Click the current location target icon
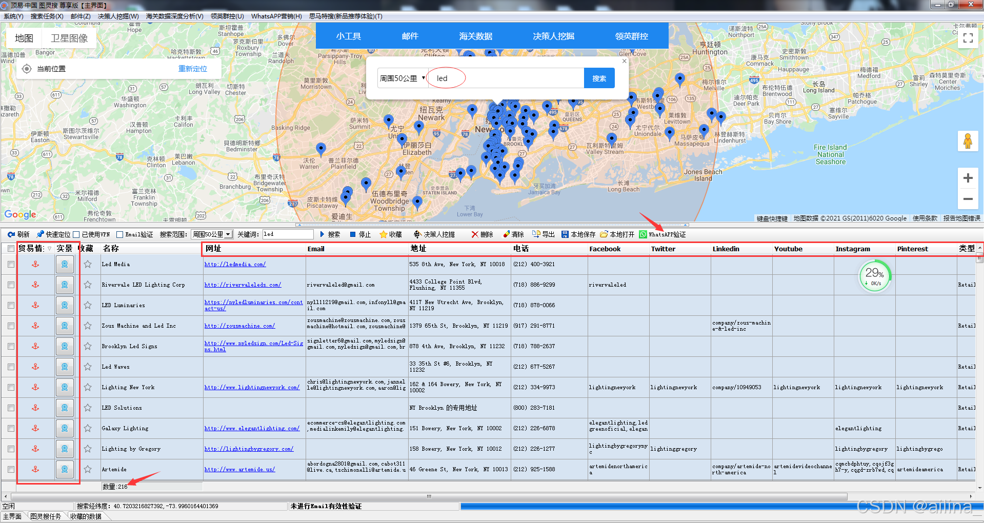 coord(27,69)
